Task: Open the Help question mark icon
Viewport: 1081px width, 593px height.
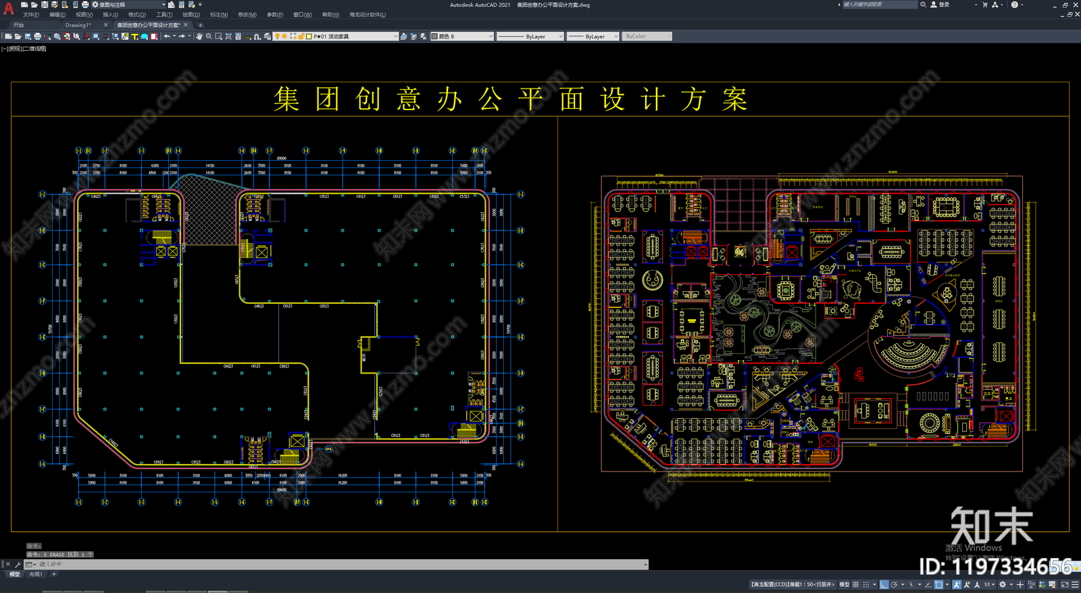Action: 1014,5
